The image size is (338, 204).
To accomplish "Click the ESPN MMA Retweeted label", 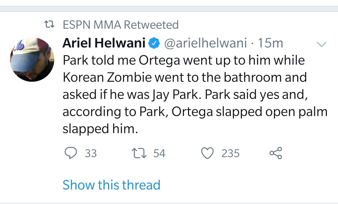I will coord(120,24).
